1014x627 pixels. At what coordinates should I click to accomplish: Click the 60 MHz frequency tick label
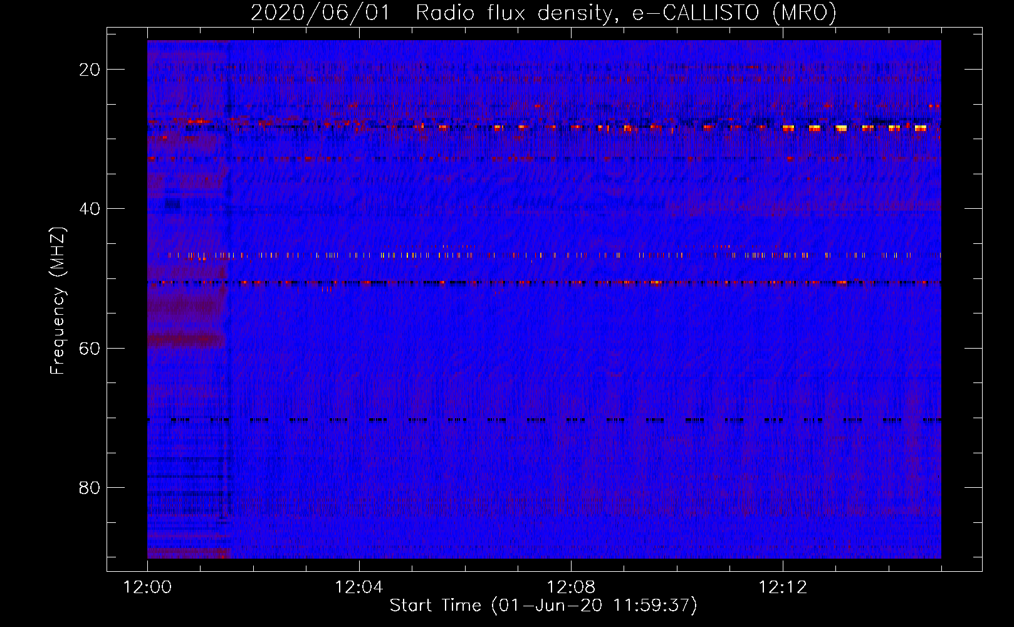[x=90, y=348]
